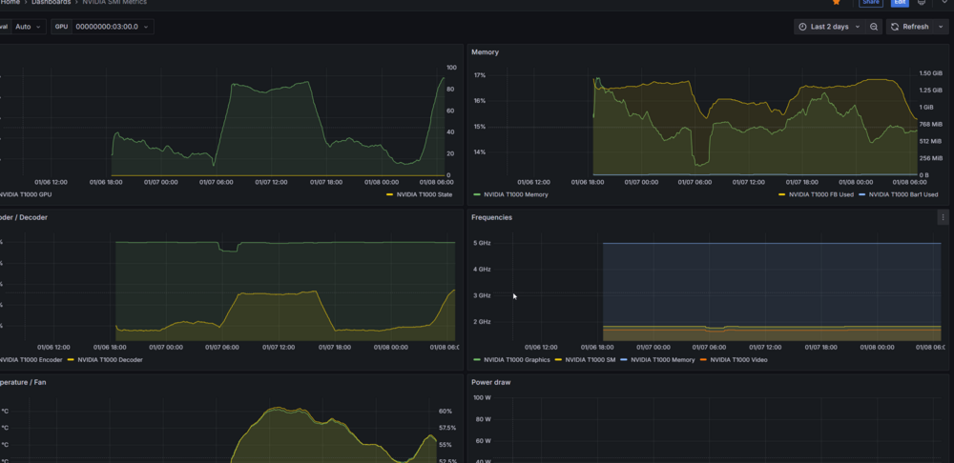Screen dimensions: 954x463
Task: Toggle the orange favorite star icon
Action: point(837,3)
